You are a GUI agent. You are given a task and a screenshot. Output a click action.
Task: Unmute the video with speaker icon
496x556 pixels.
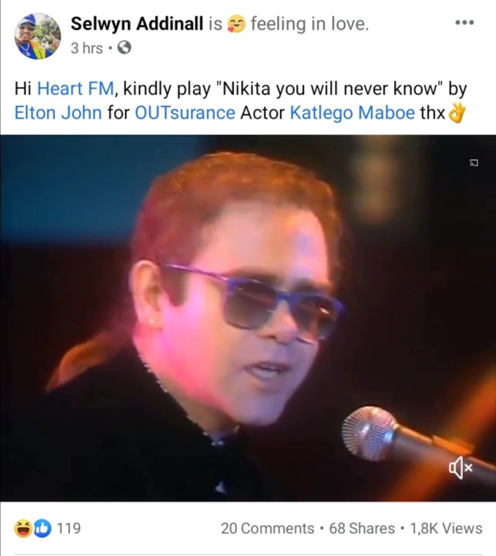[461, 468]
